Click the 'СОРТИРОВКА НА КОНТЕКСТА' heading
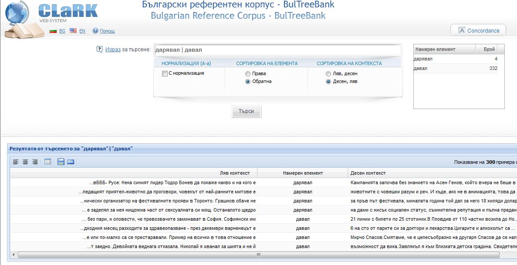 tap(349, 63)
